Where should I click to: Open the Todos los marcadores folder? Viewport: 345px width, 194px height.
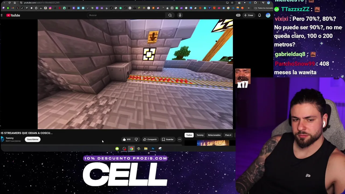click(264, 8)
